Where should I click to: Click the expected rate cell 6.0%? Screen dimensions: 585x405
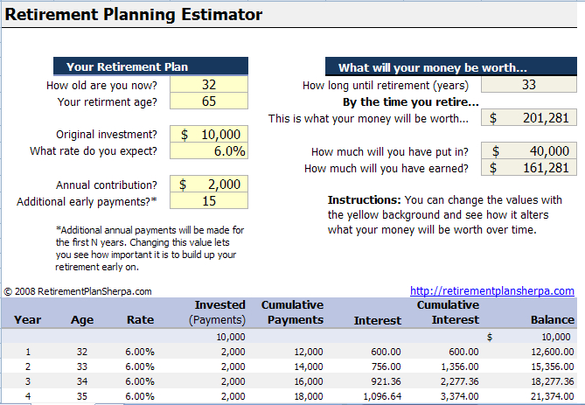click(209, 150)
